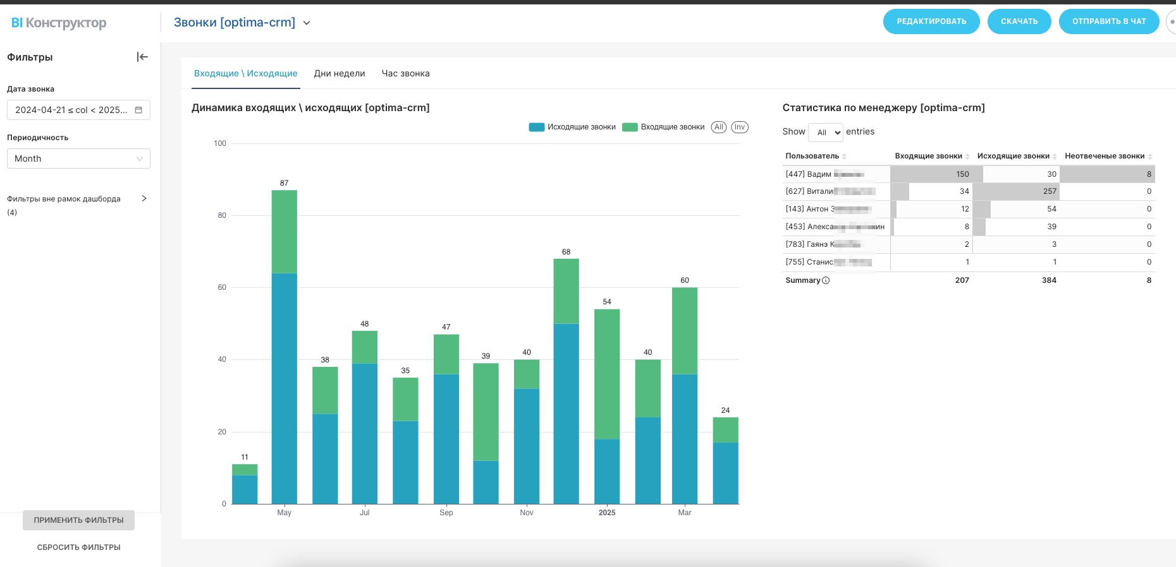Click the Inv legend selector button
This screenshot has width=1176, height=567.
[740, 127]
